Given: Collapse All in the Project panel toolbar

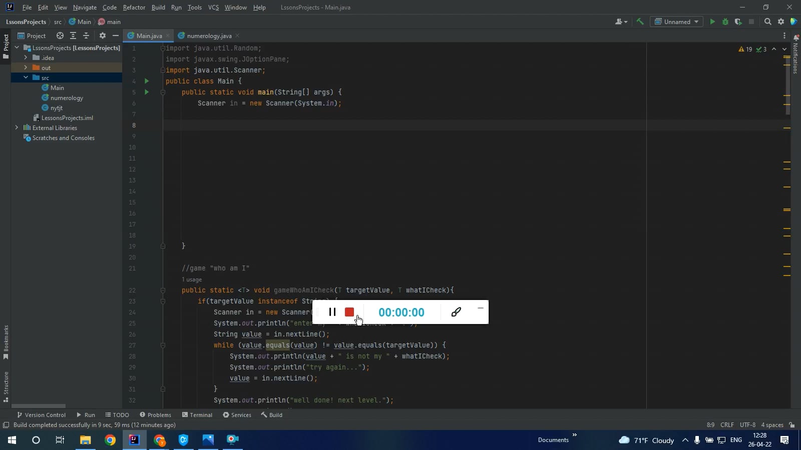Looking at the screenshot, I should [86, 35].
